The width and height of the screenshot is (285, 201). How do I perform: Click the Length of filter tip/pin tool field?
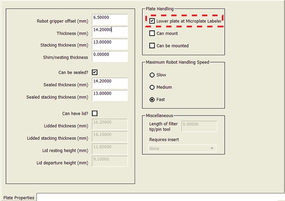click(199, 126)
